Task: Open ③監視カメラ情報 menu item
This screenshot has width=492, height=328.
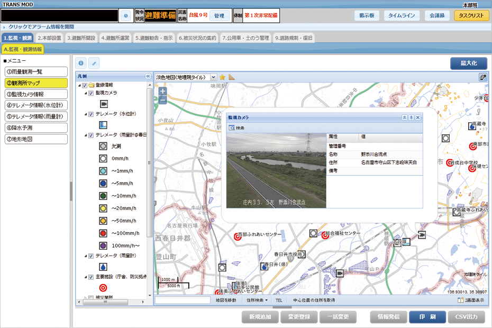Action: (x=36, y=94)
